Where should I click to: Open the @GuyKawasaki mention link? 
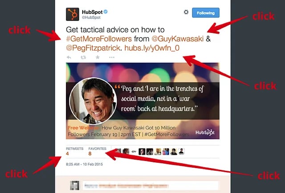click(177, 39)
